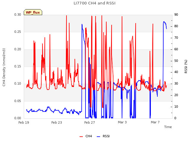Click the WP_flux label badge
The width and height of the screenshot is (190, 142).
[33, 12]
